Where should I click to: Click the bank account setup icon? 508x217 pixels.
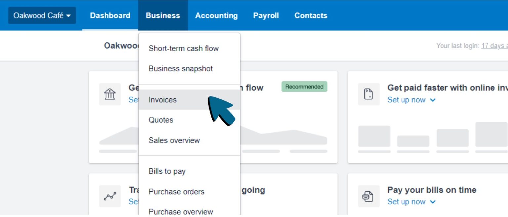coord(110,94)
